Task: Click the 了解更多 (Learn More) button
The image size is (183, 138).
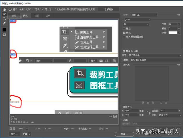Action: [108, 9]
